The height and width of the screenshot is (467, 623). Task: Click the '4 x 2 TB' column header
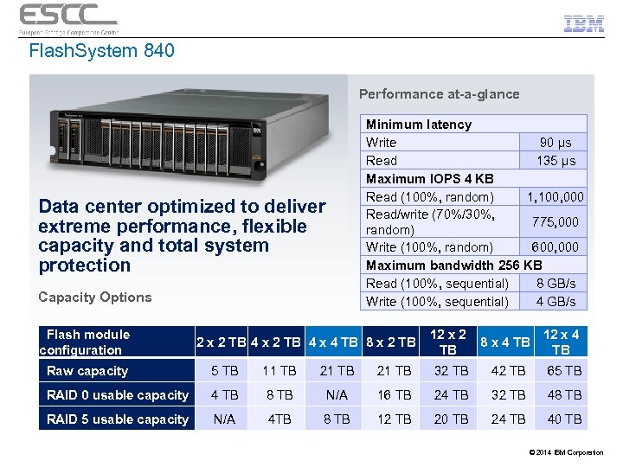pos(276,342)
